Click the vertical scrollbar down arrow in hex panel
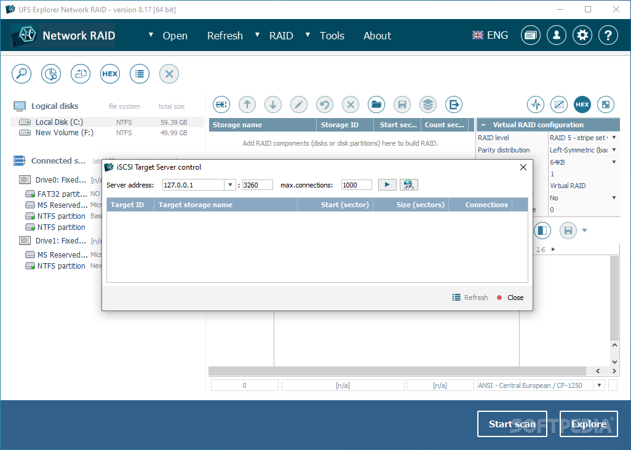 pos(614,362)
